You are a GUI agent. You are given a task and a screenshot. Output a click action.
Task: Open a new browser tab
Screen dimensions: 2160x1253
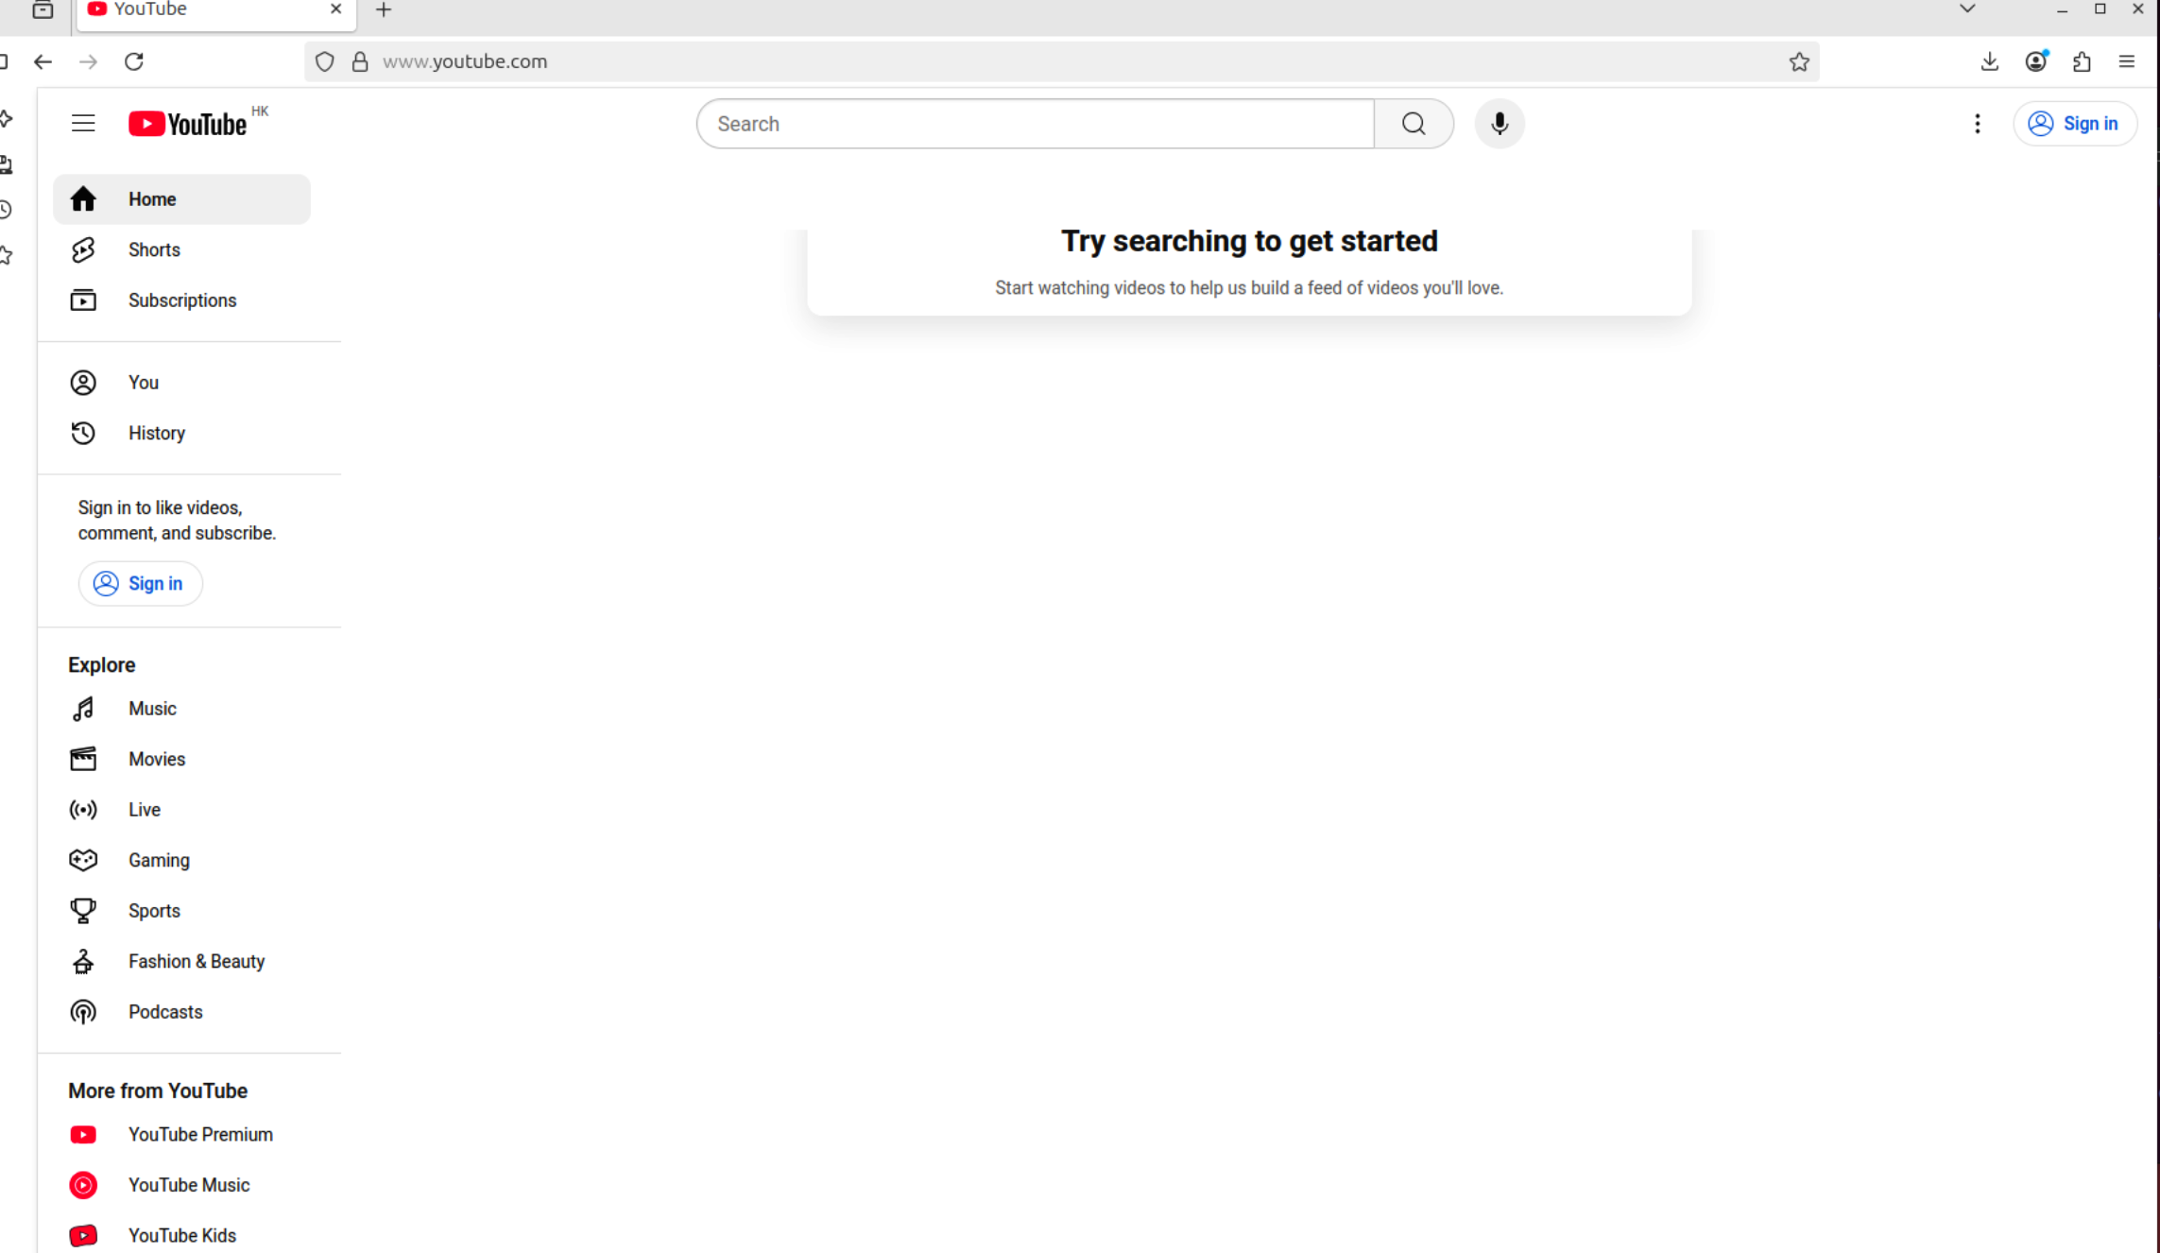[x=384, y=9]
